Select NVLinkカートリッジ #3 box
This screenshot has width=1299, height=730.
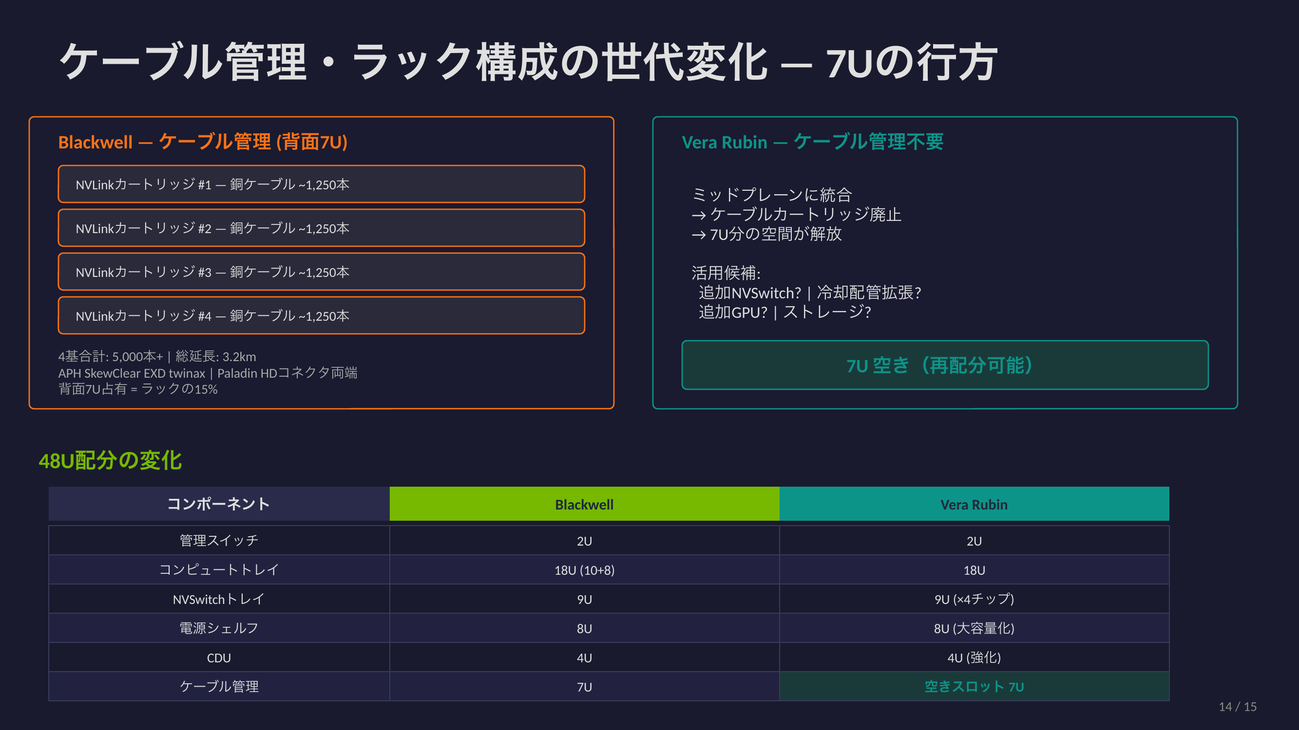click(321, 272)
